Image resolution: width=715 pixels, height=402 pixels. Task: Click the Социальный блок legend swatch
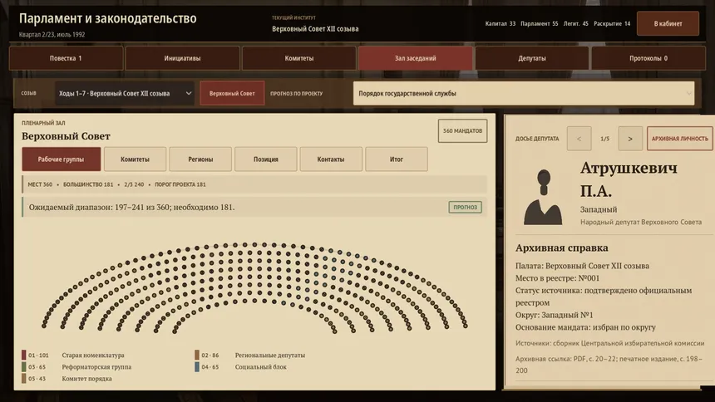pyautogui.click(x=197, y=366)
